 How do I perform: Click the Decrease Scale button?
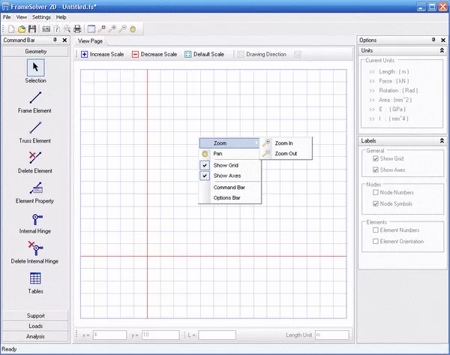(x=154, y=54)
